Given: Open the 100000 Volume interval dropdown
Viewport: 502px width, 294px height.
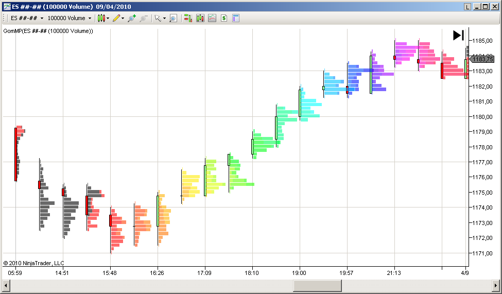Looking at the screenshot, I should tap(70, 18).
